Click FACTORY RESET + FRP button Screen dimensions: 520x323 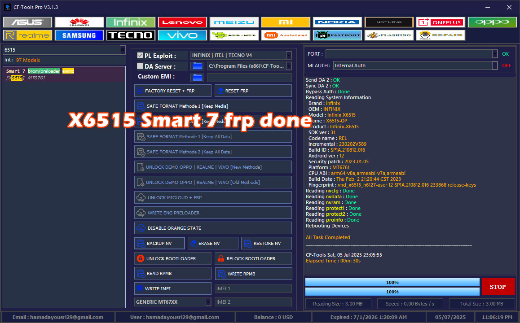tap(173, 91)
